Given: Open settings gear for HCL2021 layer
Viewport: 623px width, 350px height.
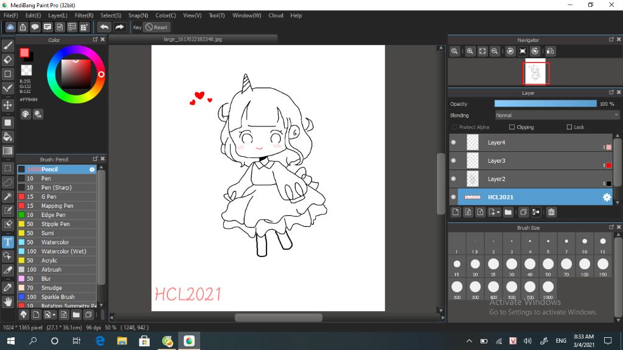Looking at the screenshot, I should [x=607, y=197].
